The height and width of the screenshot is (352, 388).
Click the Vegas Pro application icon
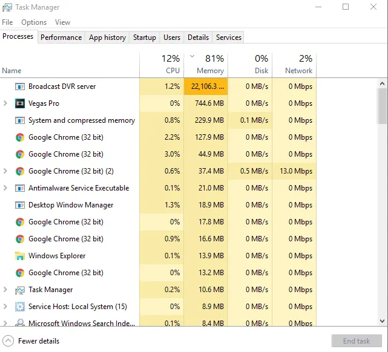[20, 103]
